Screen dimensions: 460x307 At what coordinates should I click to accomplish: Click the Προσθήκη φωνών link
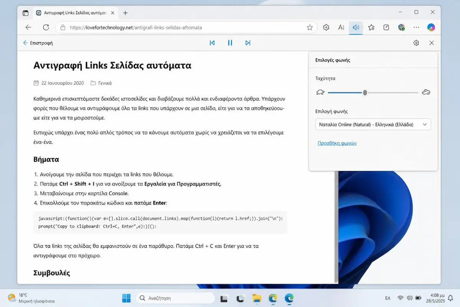tap(337, 143)
